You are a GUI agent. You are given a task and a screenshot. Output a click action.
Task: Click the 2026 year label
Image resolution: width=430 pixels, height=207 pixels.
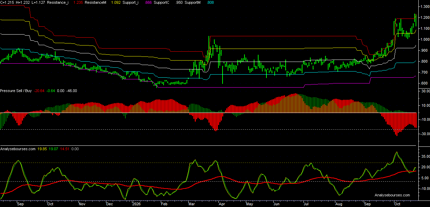pyautogui.click(x=136, y=204)
